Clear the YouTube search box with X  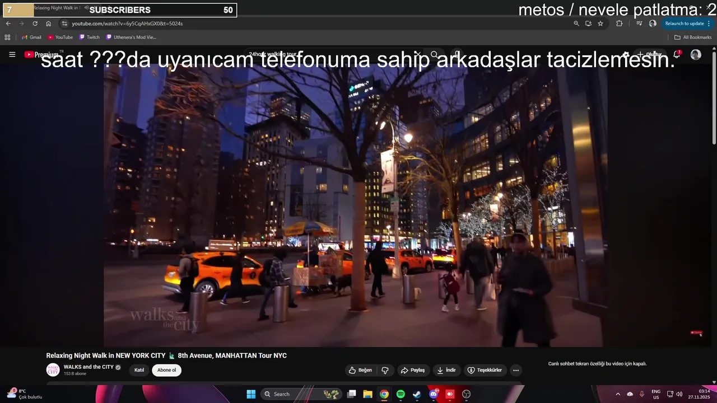[x=417, y=54]
